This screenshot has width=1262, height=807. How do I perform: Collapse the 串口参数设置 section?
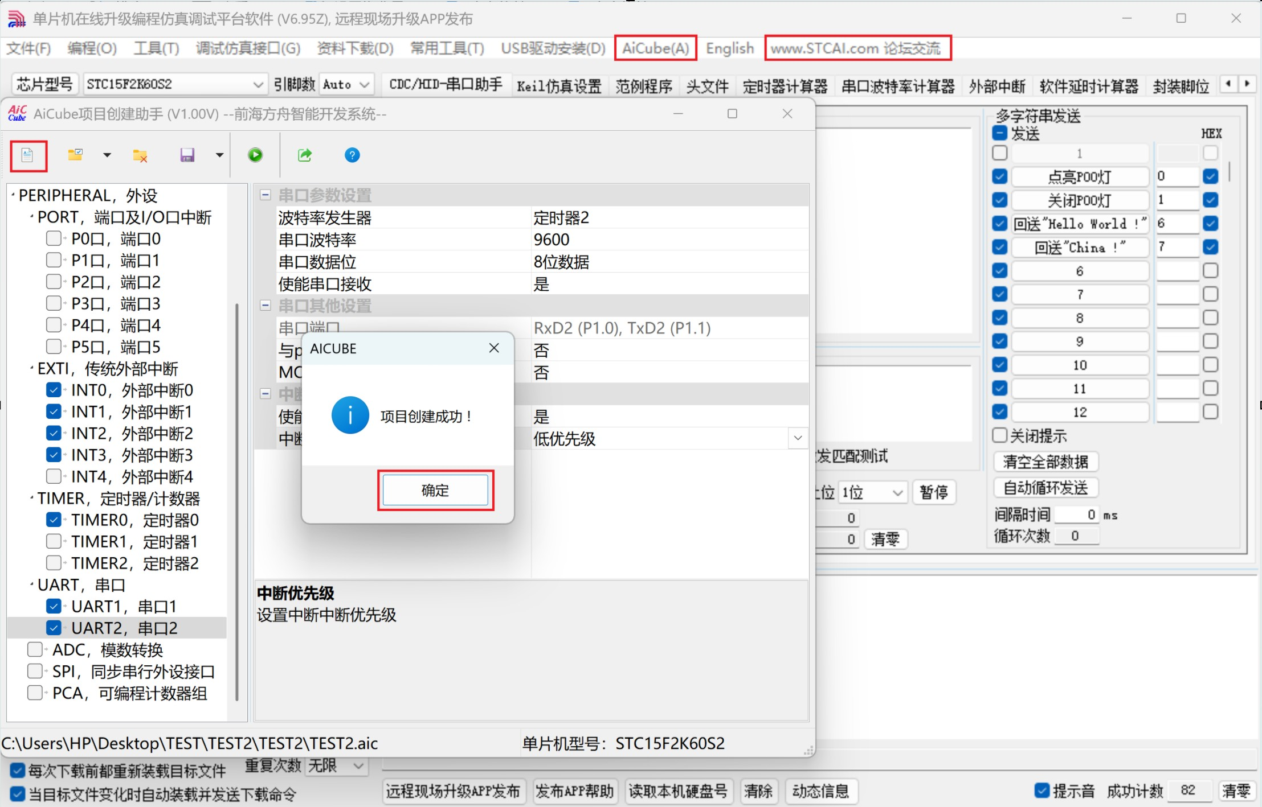[265, 195]
